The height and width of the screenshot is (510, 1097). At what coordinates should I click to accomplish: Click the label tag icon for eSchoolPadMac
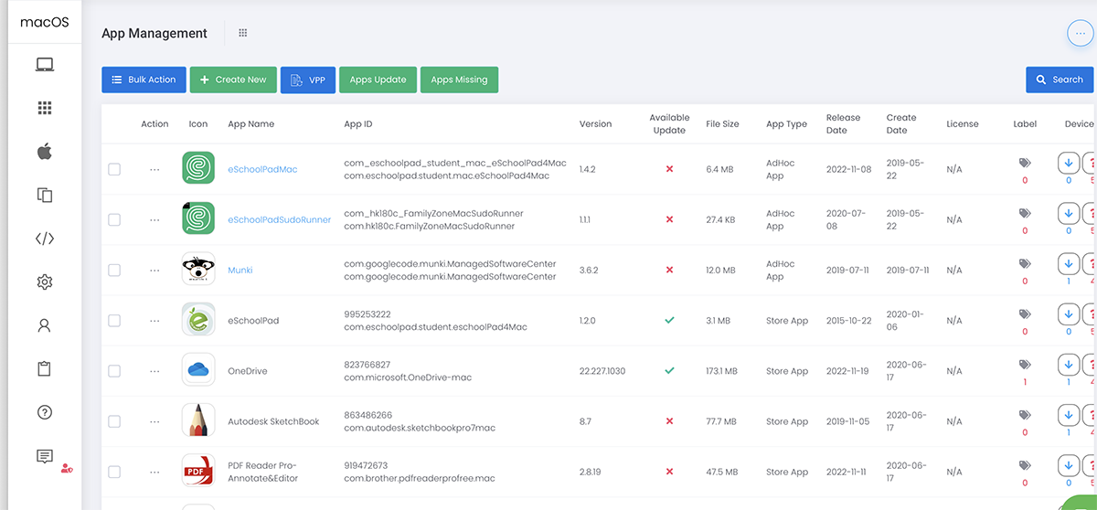(x=1025, y=163)
